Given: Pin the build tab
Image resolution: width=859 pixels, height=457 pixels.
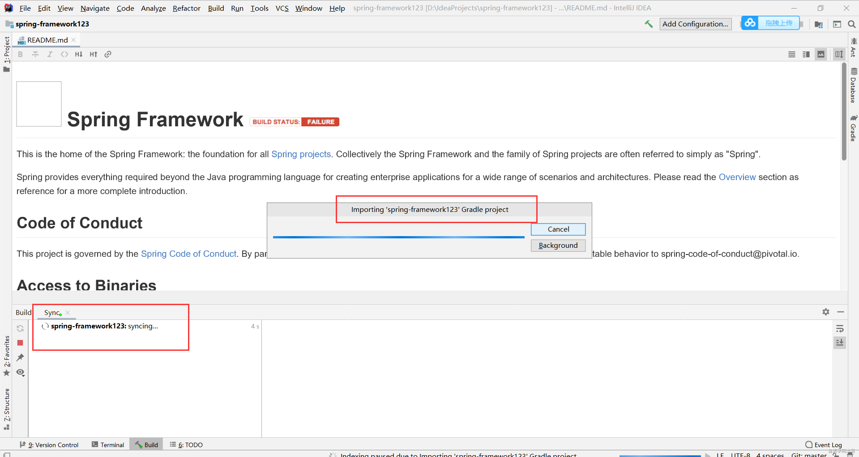Looking at the screenshot, I should coord(20,358).
